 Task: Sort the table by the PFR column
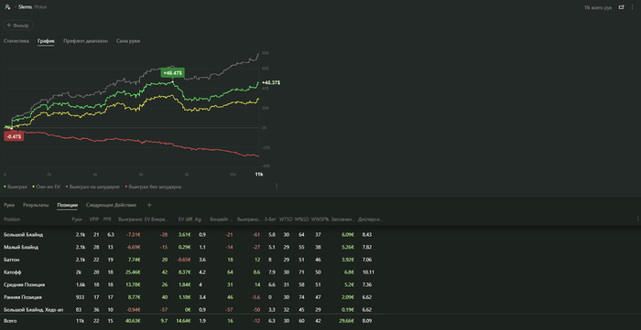pos(107,219)
